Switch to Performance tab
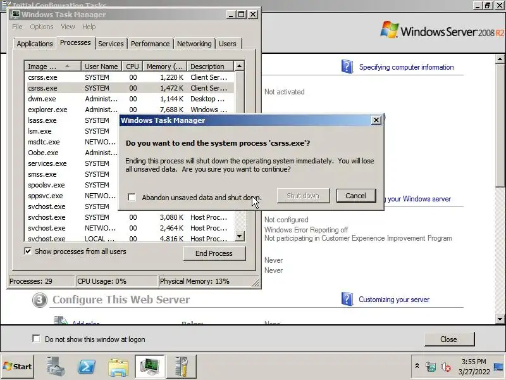506x380 pixels. pyautogui.click(x=150, y=44)
